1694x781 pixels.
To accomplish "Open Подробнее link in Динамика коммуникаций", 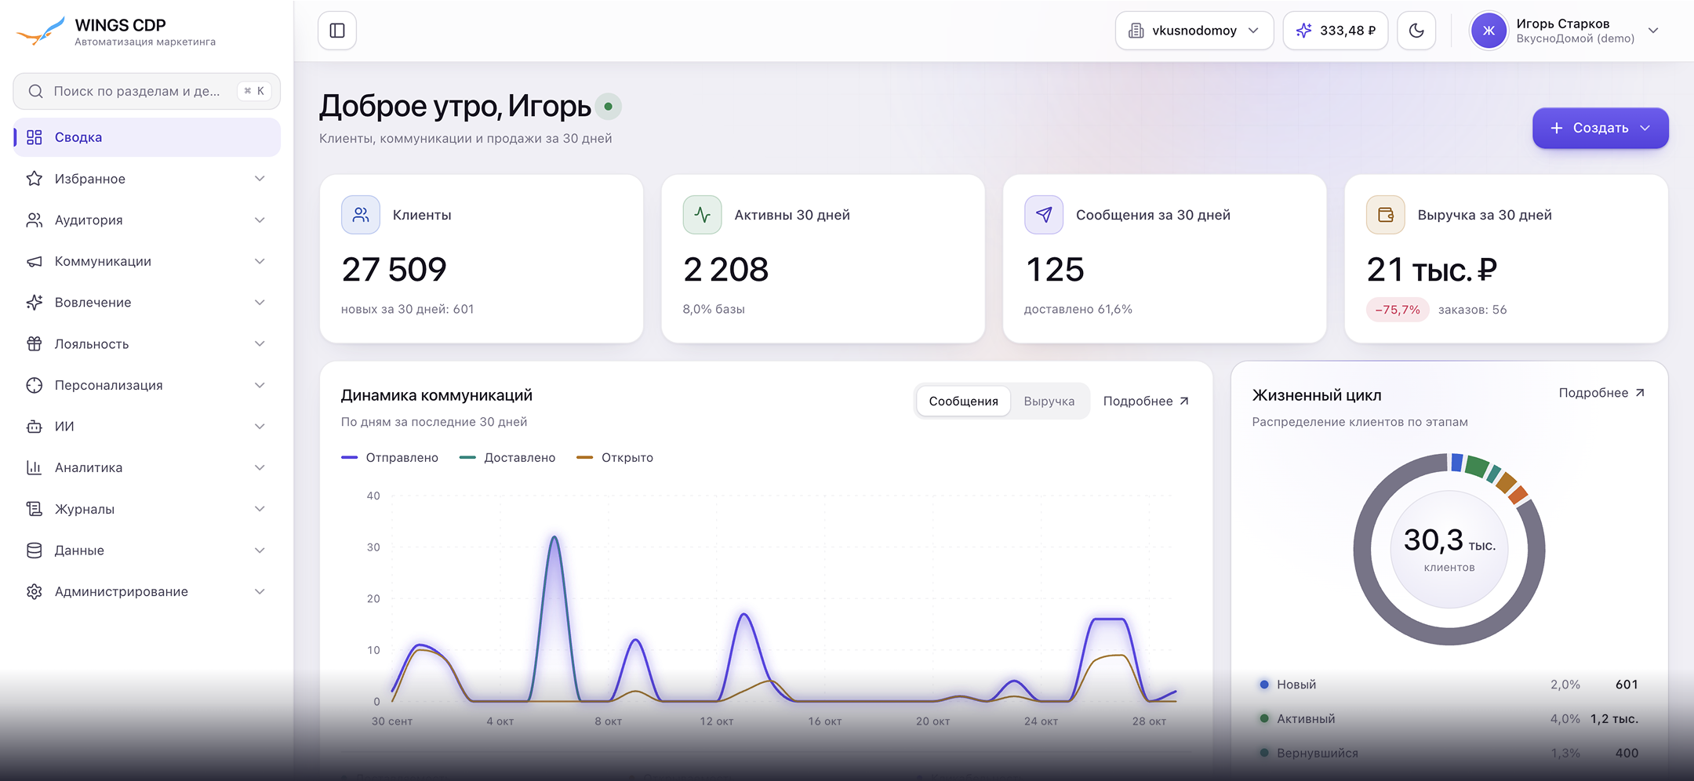I will pos(1146,401).
